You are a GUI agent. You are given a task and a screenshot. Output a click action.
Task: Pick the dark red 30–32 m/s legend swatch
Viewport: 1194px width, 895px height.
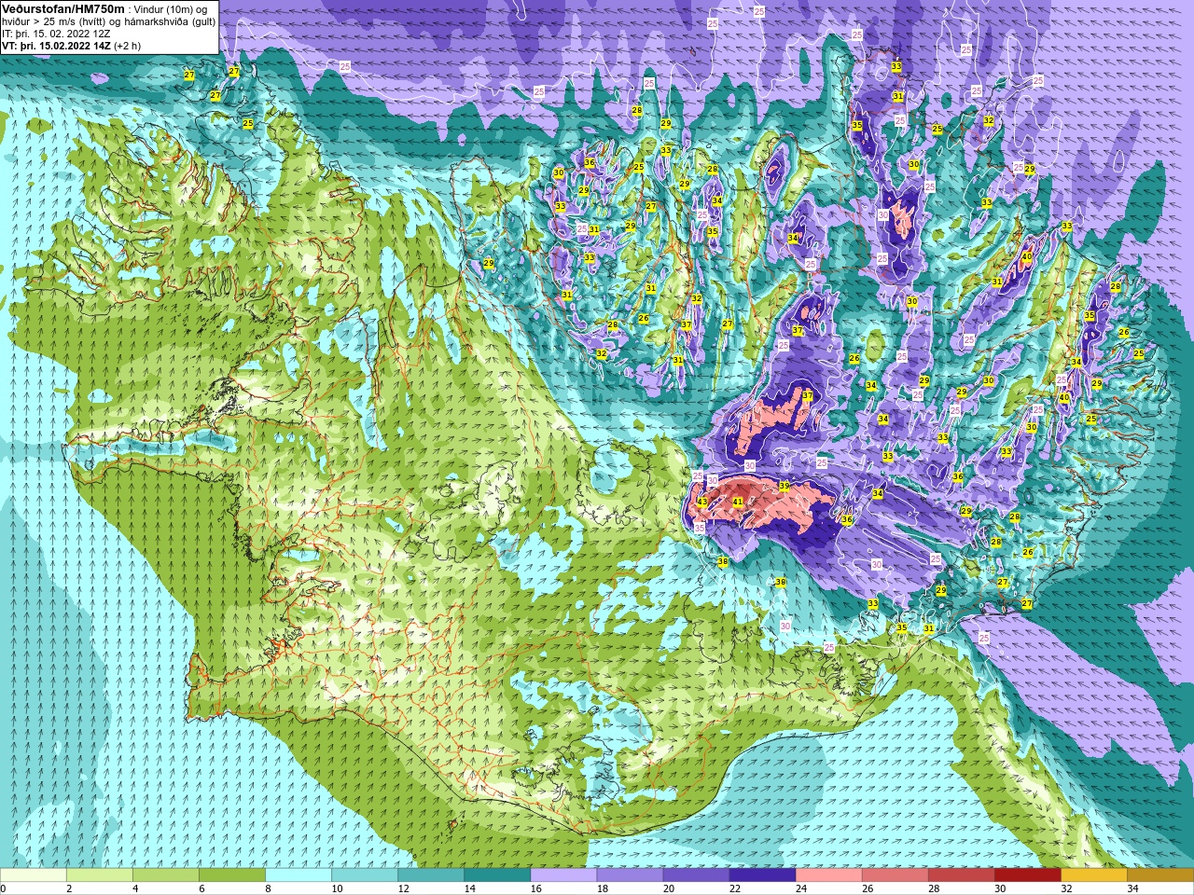point(1027,875)
